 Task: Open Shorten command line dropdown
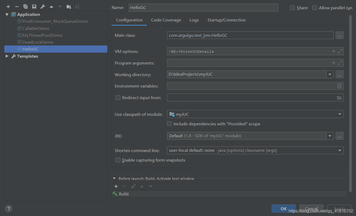click(340, 150)
